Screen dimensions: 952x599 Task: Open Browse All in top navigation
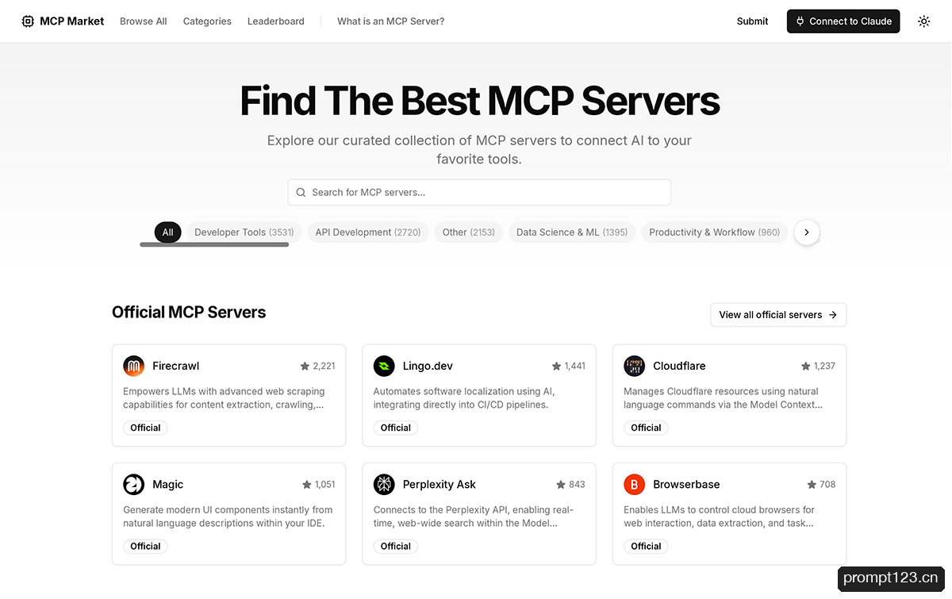pyautogui.click(x=144, y=21)
